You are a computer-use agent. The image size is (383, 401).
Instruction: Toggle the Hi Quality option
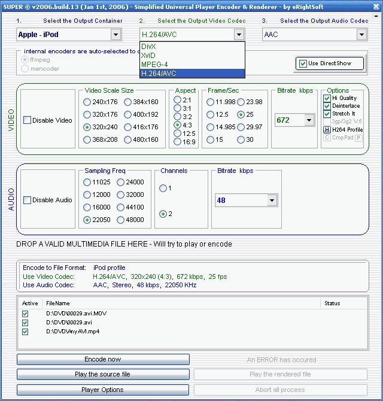pos(327,98)
